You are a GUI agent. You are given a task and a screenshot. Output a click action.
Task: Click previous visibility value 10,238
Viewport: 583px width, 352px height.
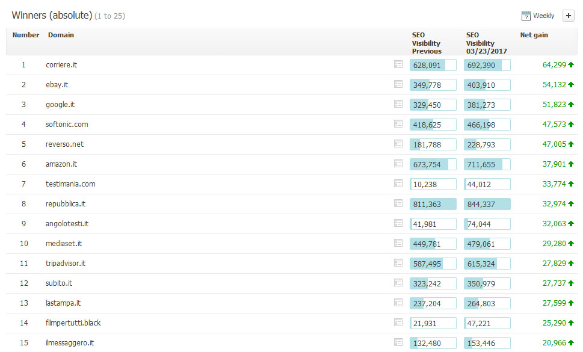point(425,184)
